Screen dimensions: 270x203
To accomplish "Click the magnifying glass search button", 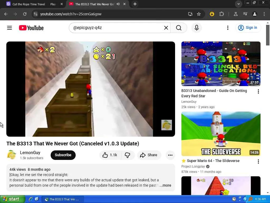I will [179, 28].
